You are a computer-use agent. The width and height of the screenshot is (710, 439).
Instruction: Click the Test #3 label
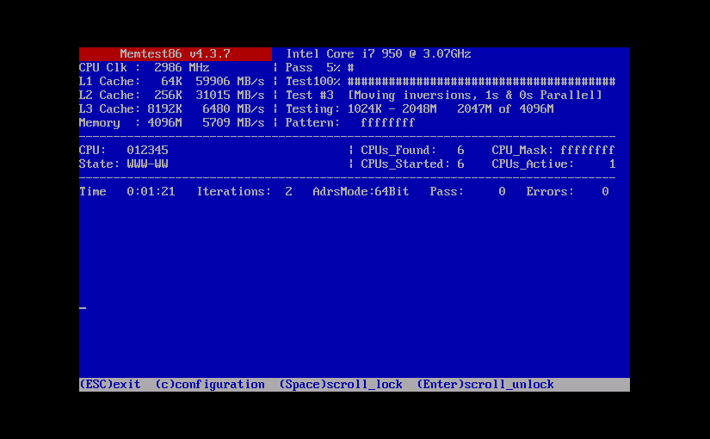point(309,96)
